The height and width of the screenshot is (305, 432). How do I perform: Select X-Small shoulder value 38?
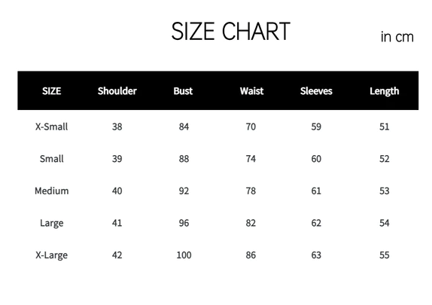point(117,127)
